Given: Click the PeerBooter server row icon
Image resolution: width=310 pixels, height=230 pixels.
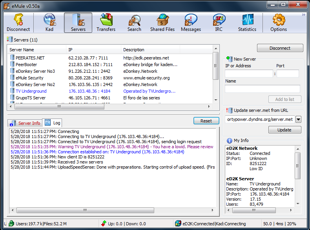Looking at the screenshot, I should point(12,65).
